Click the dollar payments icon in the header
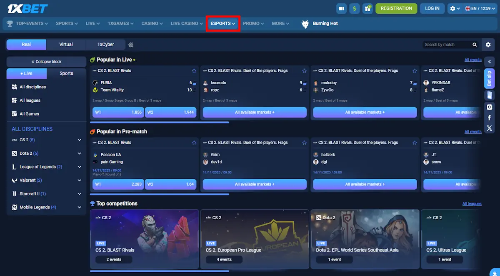This screenshot has width=500, height=276. 355,8
